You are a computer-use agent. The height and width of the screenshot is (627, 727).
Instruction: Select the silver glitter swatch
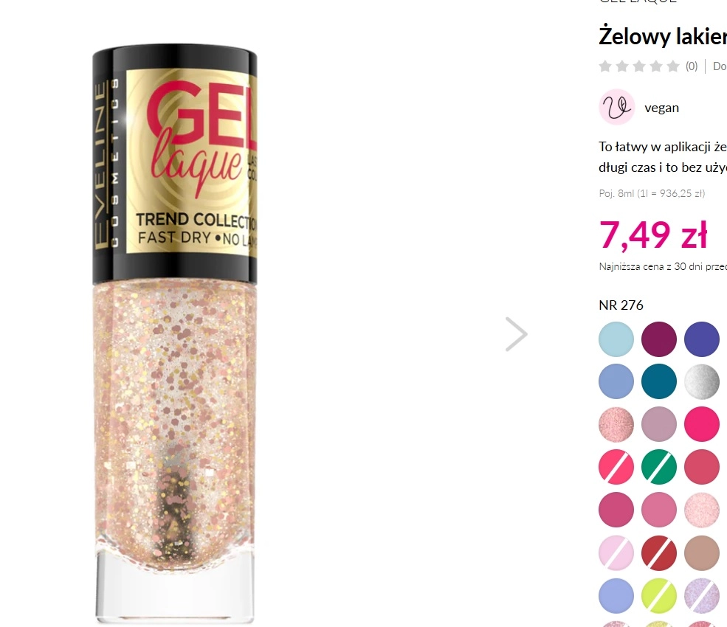(701, 381)
